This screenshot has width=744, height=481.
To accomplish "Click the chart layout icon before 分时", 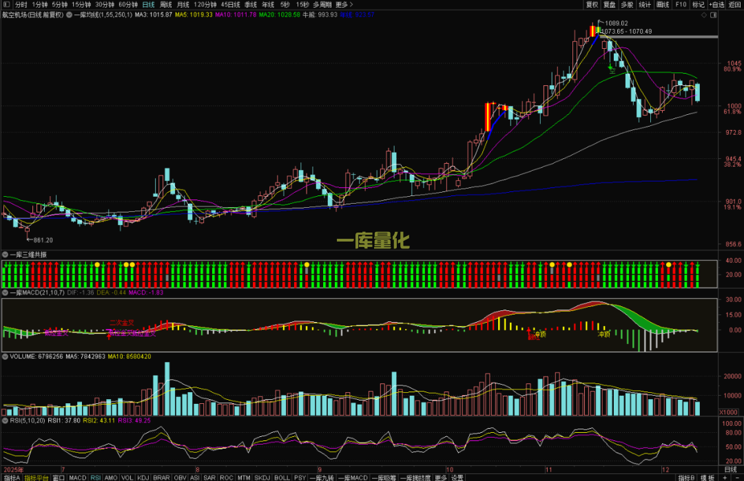I will (6, 5).
